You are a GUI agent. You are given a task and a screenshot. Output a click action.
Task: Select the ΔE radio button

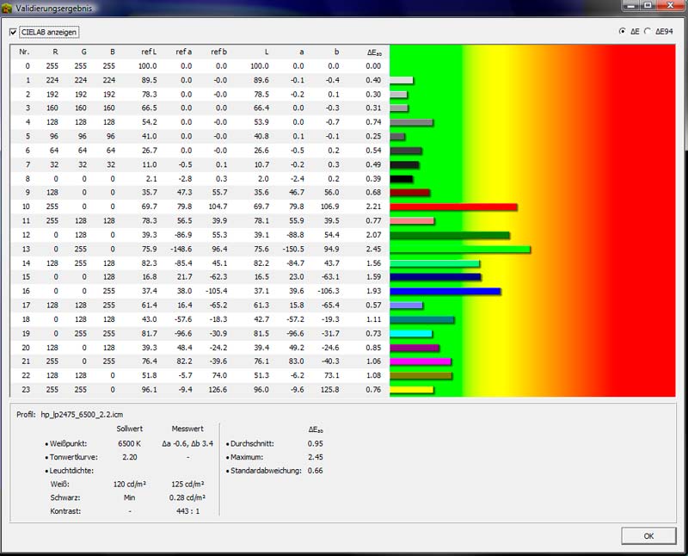point(623,31)
